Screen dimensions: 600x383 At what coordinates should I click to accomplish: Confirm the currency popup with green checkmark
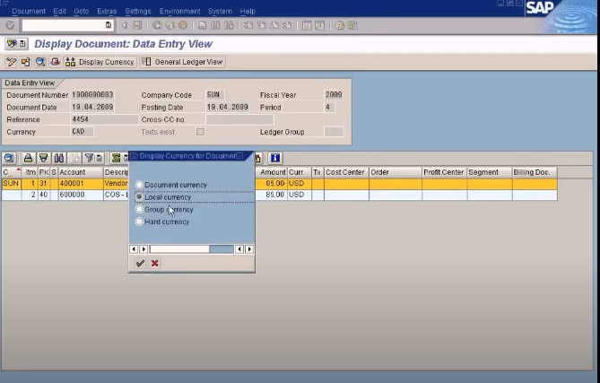pyautogui.click(x=140, y=263)
